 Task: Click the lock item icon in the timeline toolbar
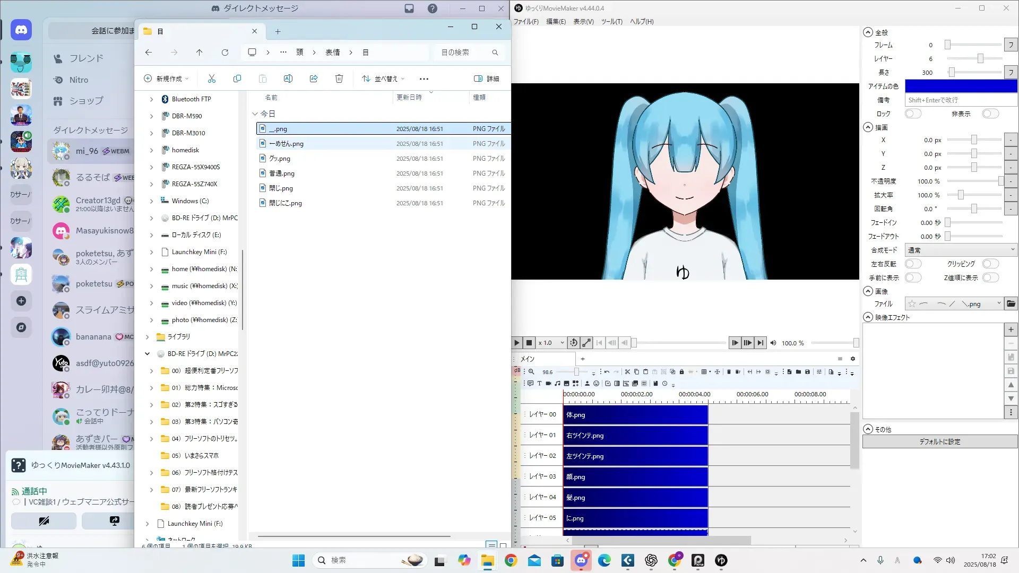pos(681,372)
